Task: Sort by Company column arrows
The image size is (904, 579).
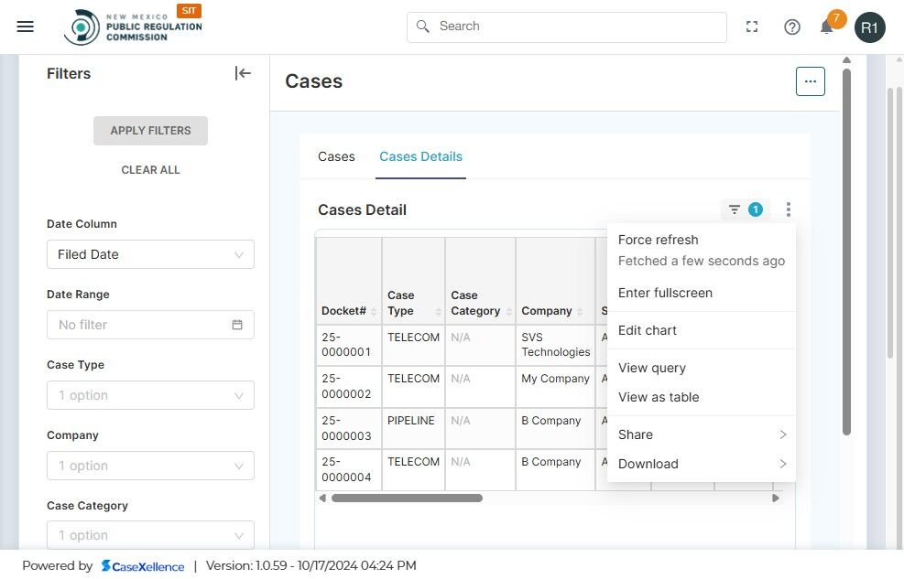Action: point(580,311)
